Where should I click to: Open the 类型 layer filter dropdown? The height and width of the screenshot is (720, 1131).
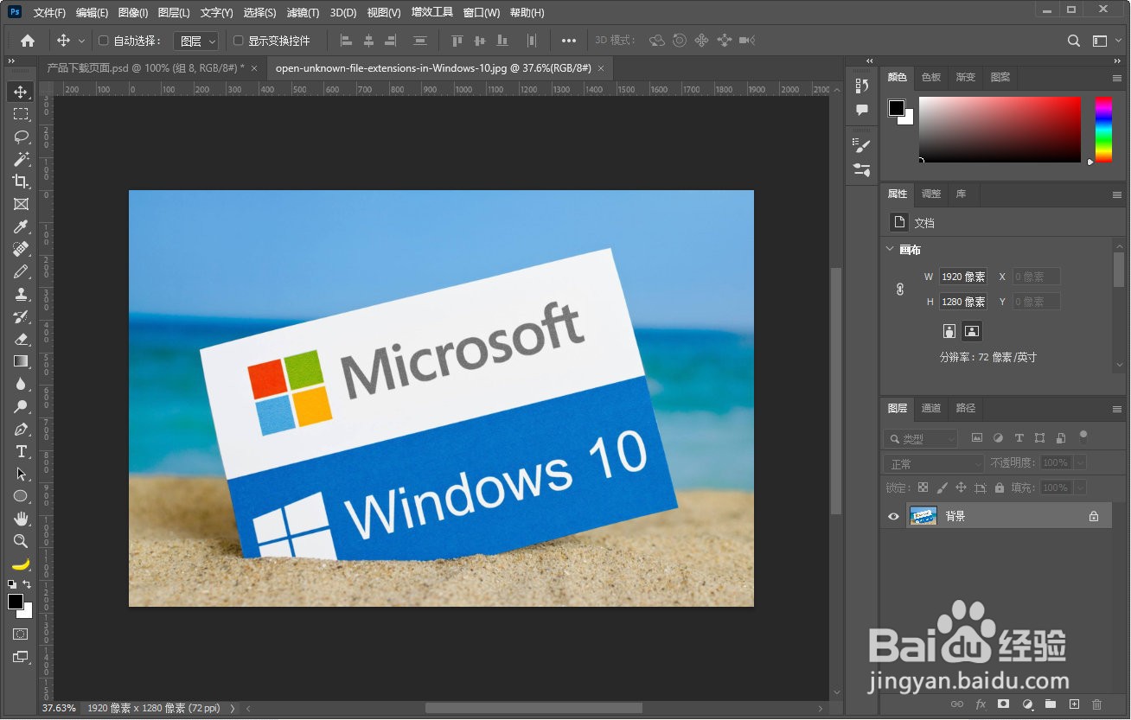[921, 438]
